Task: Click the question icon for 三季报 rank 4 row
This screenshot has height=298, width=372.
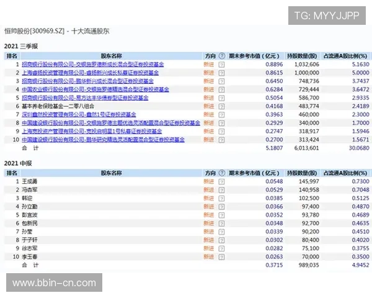Action: point(221,89)
